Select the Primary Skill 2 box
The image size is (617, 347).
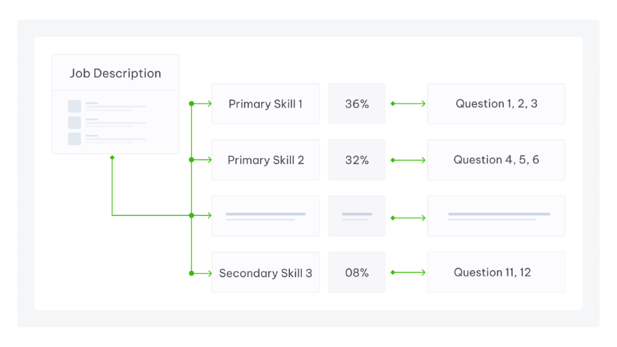(265, 160)
